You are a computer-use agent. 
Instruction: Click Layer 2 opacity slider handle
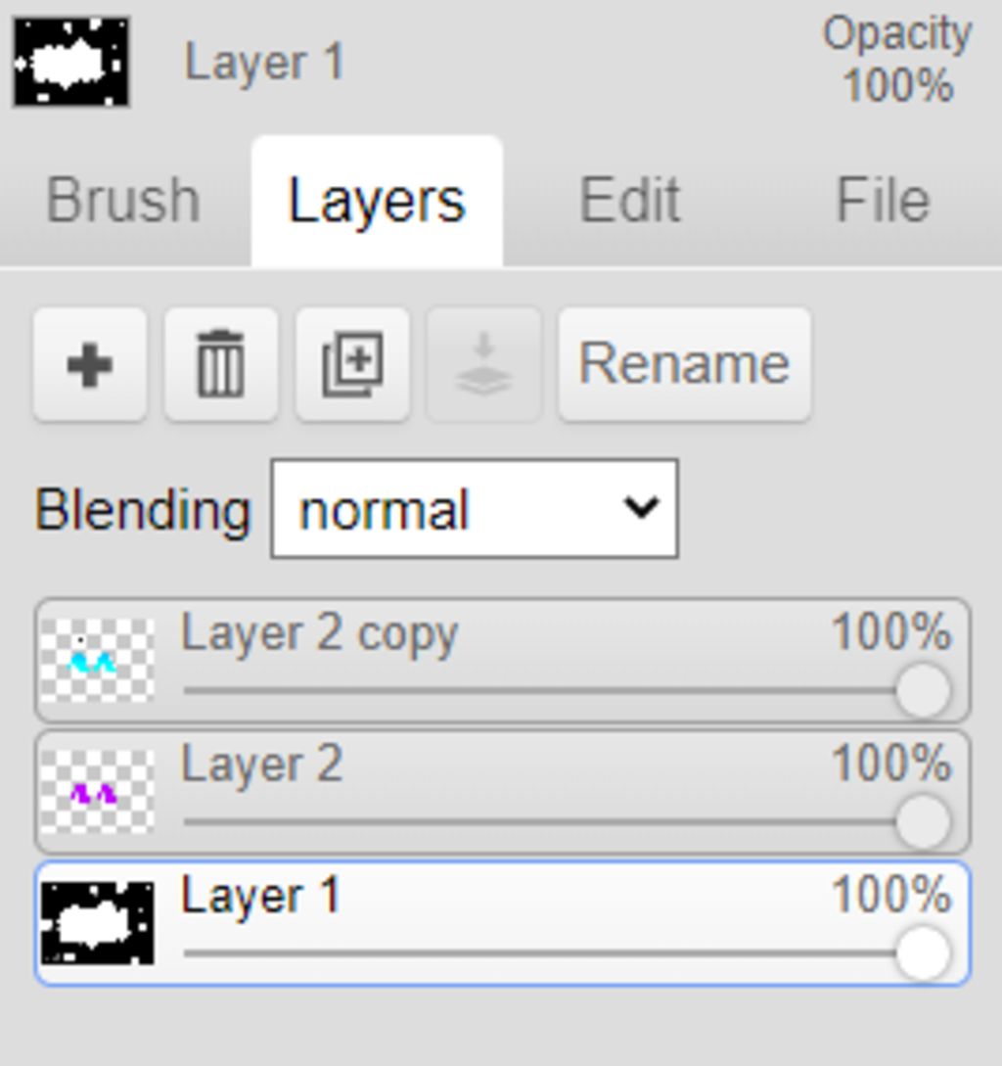pyautogui.click(x=923, y=821)
